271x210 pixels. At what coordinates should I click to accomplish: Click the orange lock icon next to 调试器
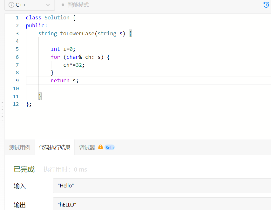tap(100, 147)
